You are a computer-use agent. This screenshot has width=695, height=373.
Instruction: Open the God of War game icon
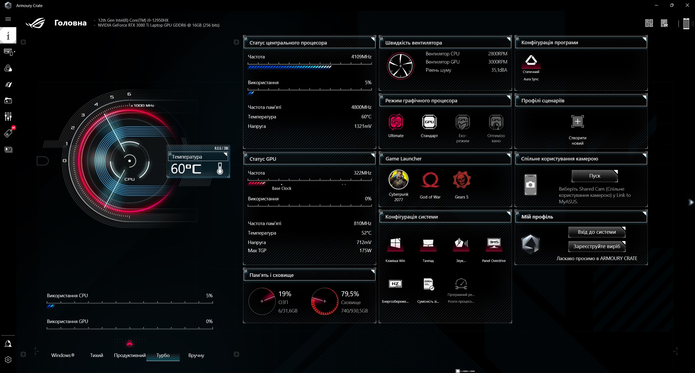(430, 180)
